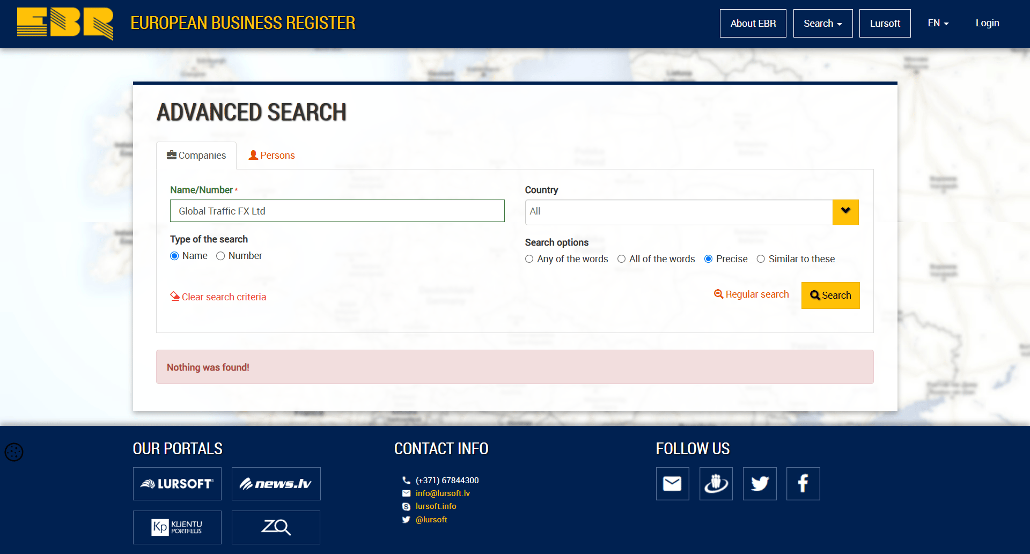Open the Login page
The width and height of the screenshot is (1030, 554).
pos(987,23)
